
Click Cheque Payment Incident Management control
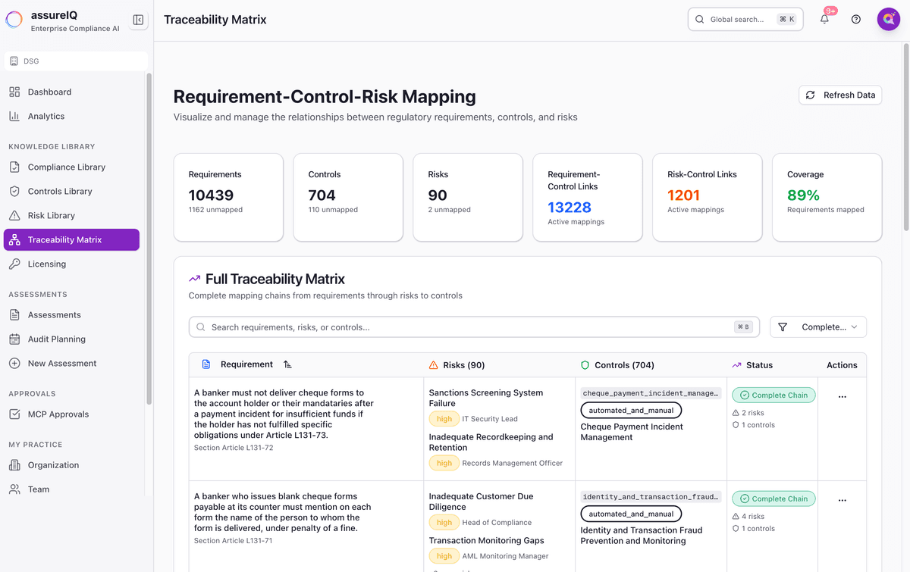coord(632,432)
